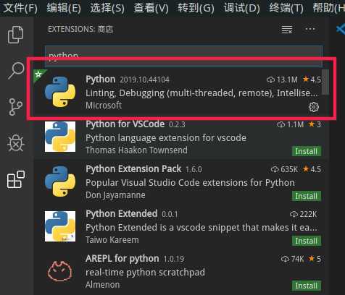Click description 'Python language extension for vscode'
This screenshot has width=345, height=295.
click(166, 138)
